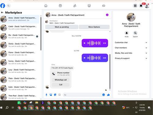Click the chat messages scrollbar
Image resolution: width=153 pixels, height=115 pixels.
(110, 71)
